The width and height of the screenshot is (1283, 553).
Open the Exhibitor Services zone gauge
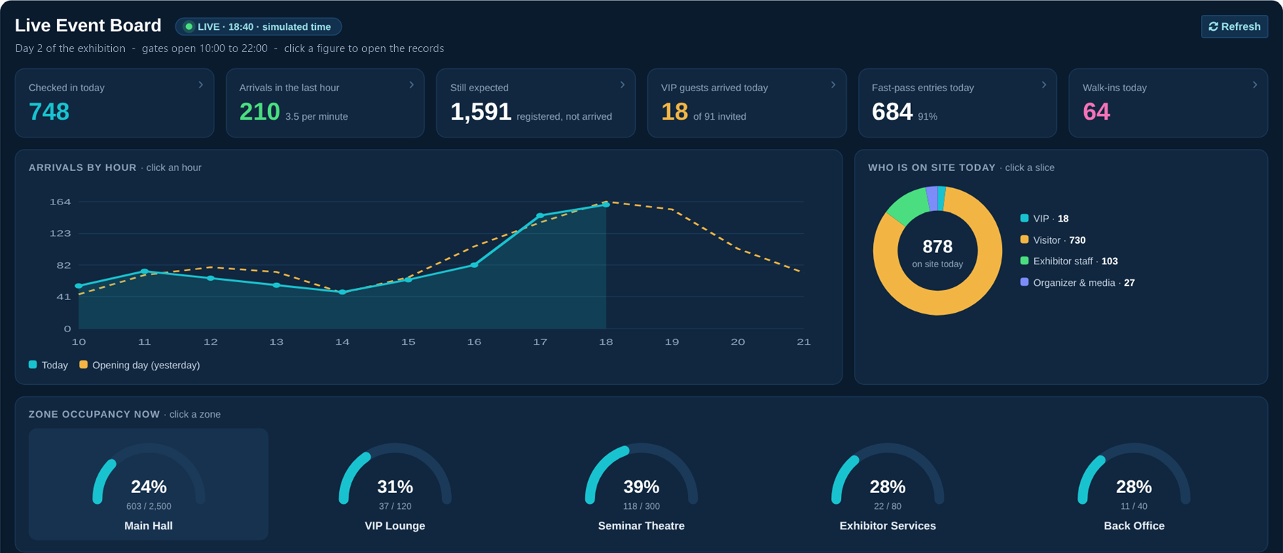coord(887,484)
